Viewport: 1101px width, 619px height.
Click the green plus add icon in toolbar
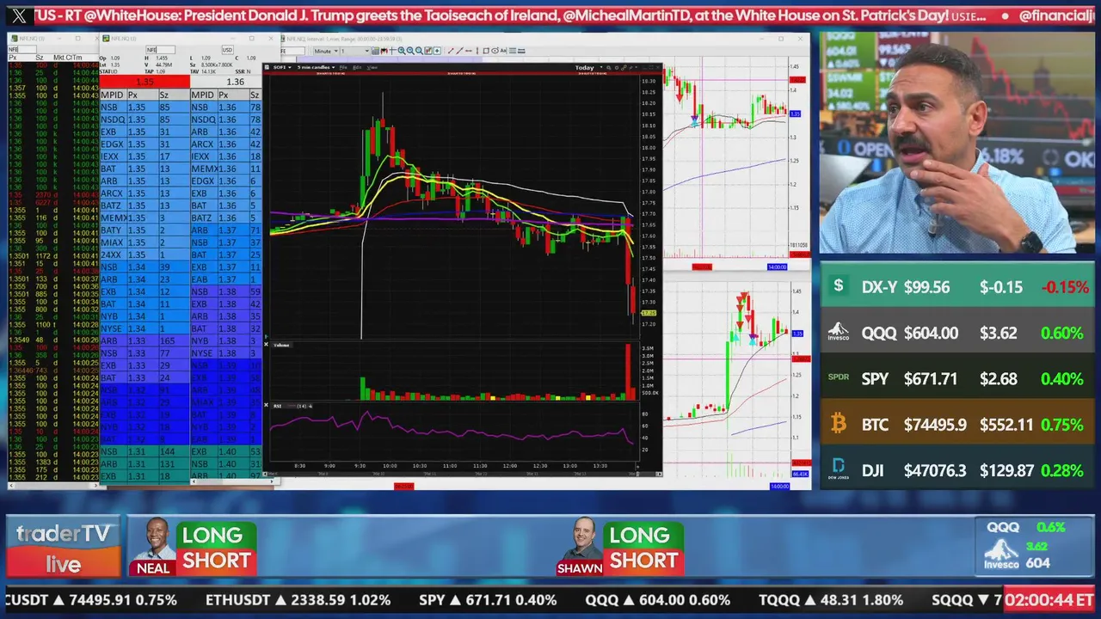coord(437,51)
